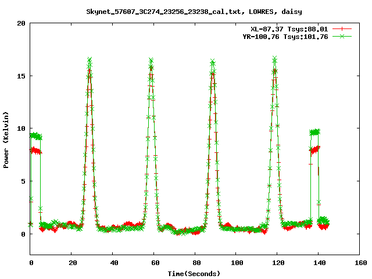Click the peak near 90 seconds

point(213,61)
